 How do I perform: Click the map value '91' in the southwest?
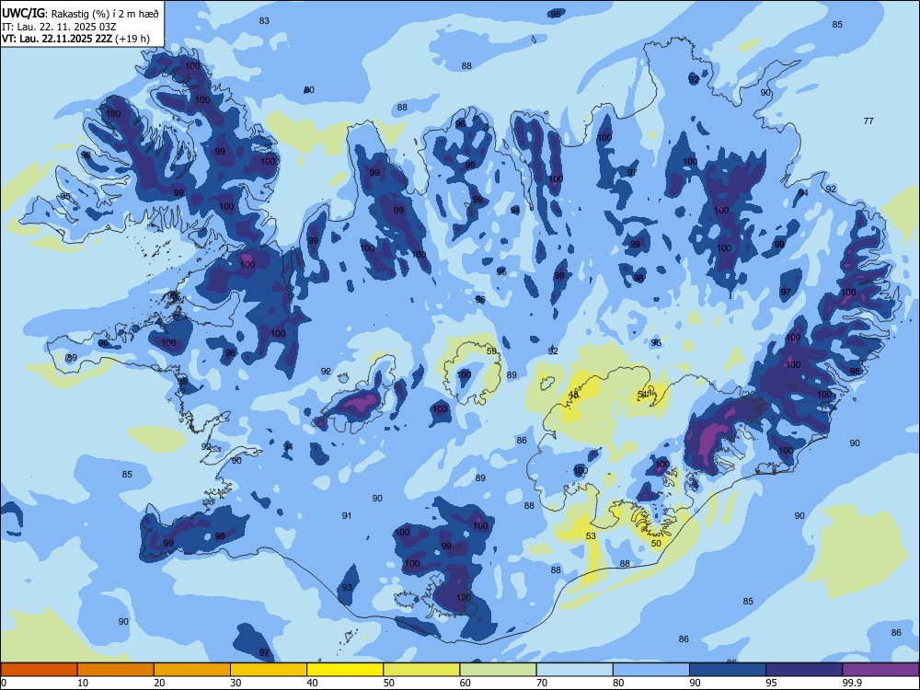coord(347,515)
